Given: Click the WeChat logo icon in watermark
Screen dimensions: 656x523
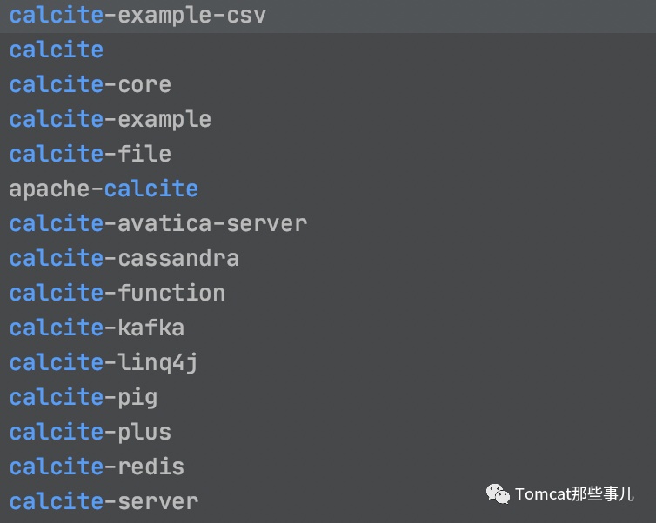Looking at the screenshot, I should (x=499, y=494).
